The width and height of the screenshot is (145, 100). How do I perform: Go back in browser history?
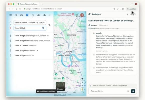coord(9,9)
